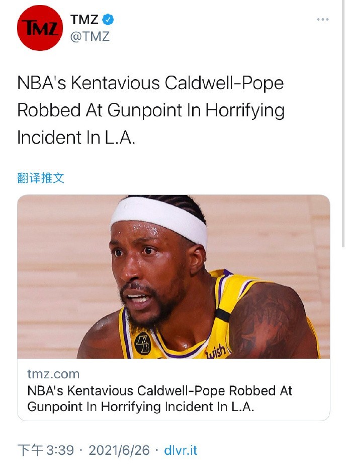Open the red TMZ profile avatar

coord(40,28)
